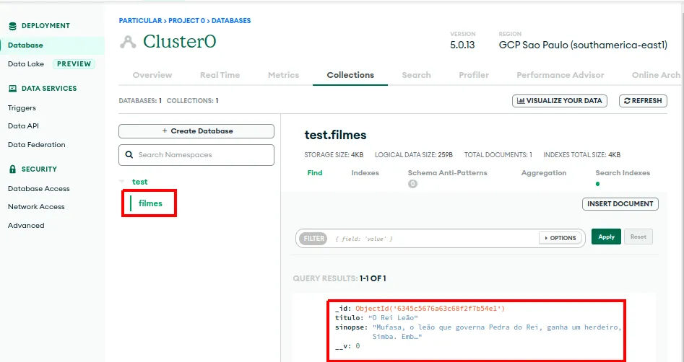684x362 pixels.
Task: Click the Cluster0 title text
Action: 180,42
